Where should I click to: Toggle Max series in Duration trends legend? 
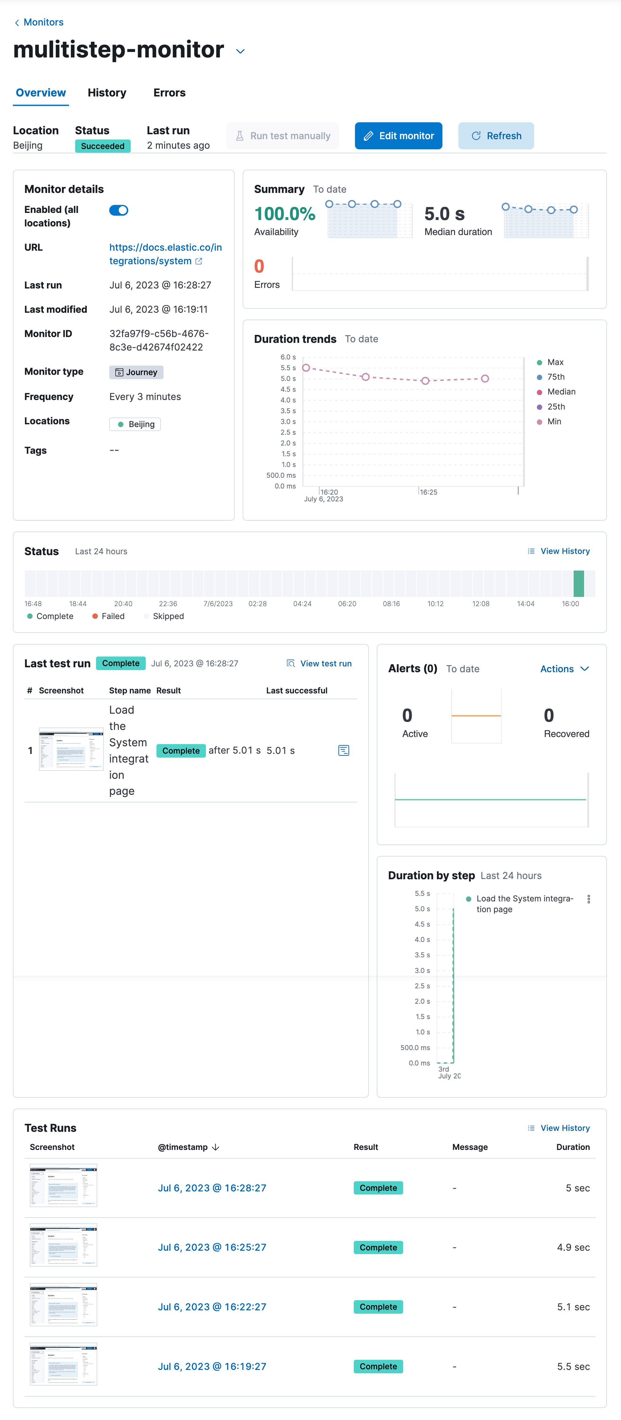tap(555, 362)
